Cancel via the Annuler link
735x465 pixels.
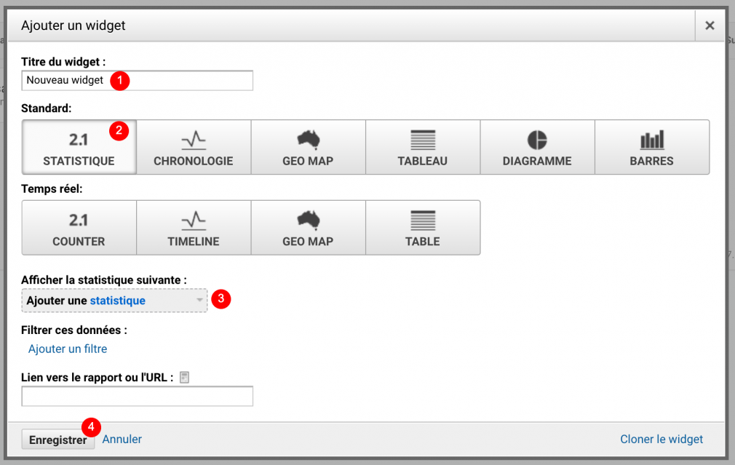122,440
